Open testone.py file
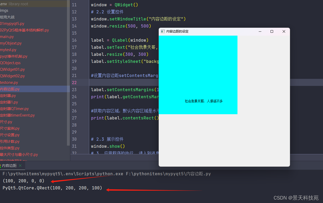This screenshot has width=323, height=203. click(9, 83)
